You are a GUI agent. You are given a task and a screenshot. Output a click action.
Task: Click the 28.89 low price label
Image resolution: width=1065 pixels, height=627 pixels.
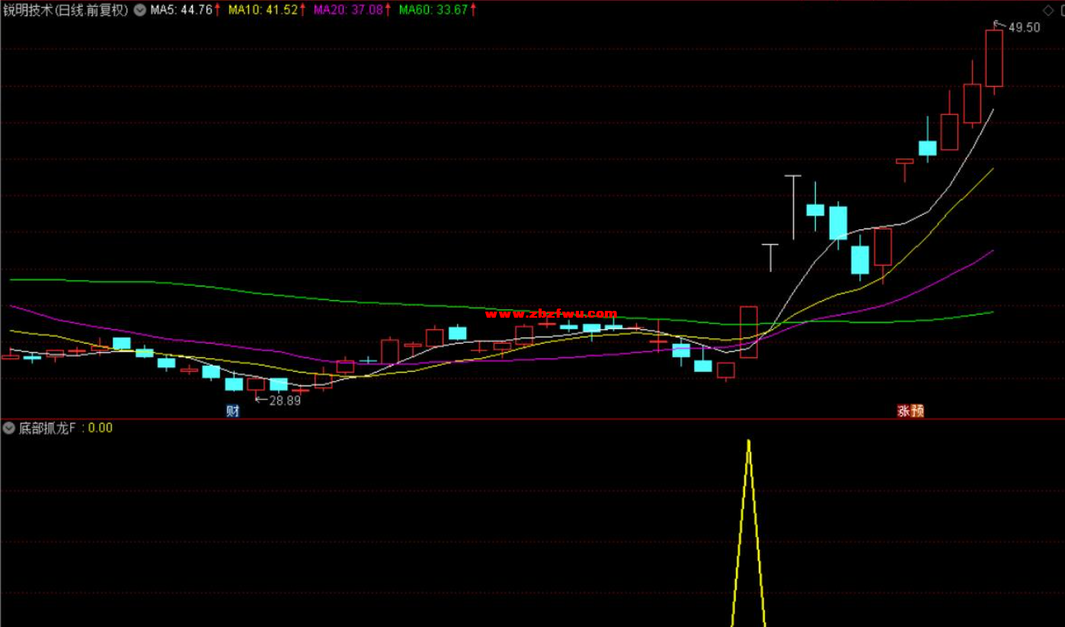(284, 401)
